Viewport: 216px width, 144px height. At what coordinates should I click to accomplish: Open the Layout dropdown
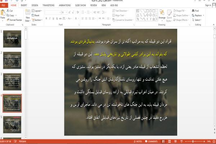click(37, 11)
